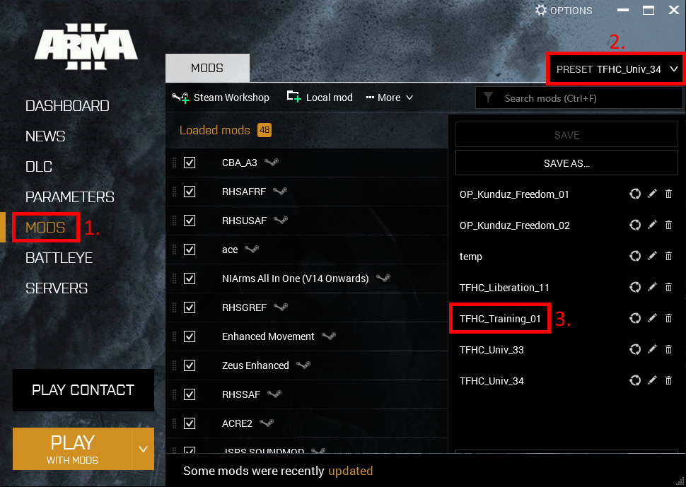Click the share icon for OP_Kunduz_Freedom_01 preset

coord(635,194)
